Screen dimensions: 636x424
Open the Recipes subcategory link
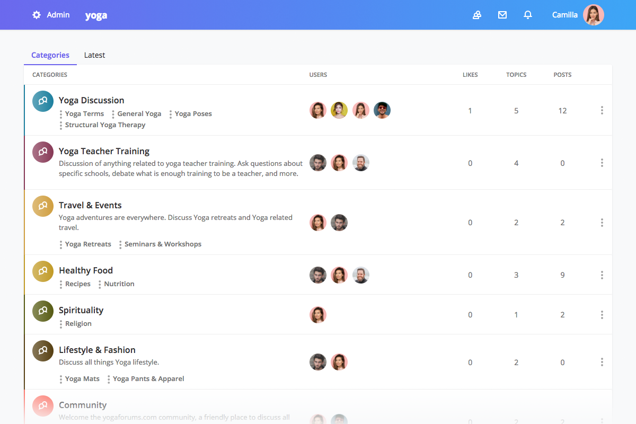click(x=79, y=284)
